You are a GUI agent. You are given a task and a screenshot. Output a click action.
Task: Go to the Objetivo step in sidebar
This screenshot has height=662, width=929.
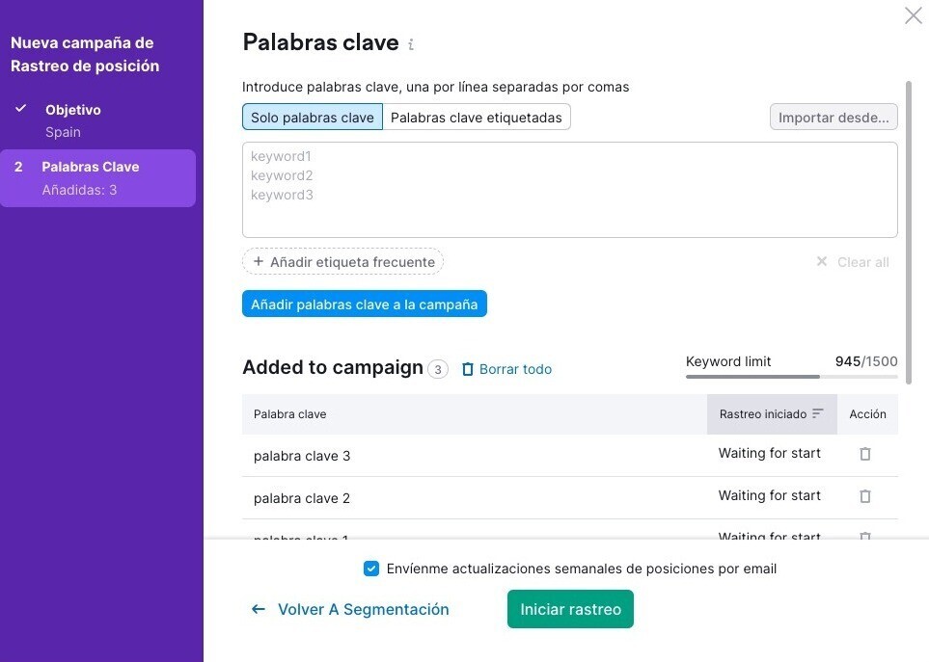click(x=73, y=110)
